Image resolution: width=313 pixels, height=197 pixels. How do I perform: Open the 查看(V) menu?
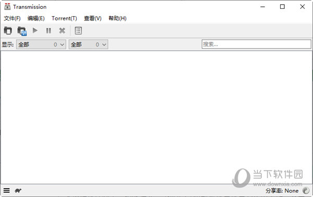(x=93, y=18)
